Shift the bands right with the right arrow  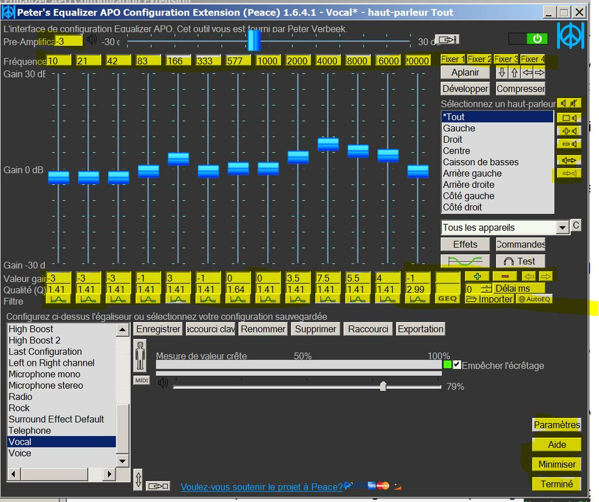point(539,73)
